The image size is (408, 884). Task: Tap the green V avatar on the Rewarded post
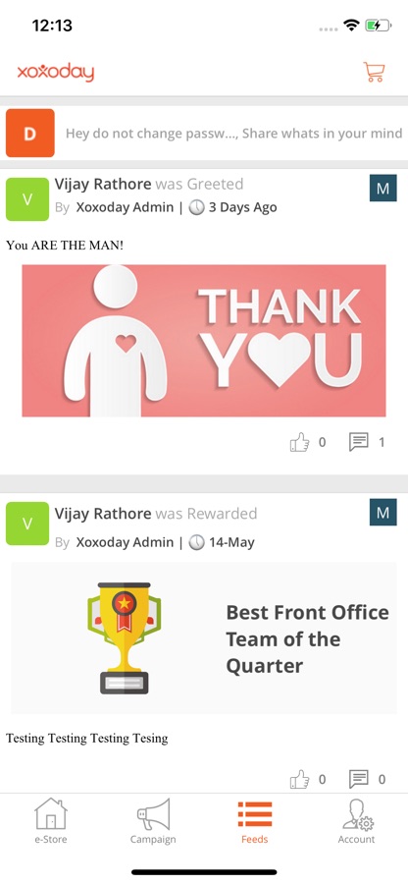point(27,524)
